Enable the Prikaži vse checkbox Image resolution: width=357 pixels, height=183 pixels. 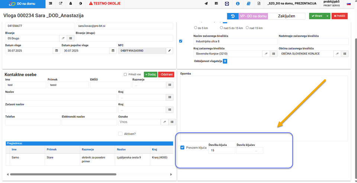pos(125,74)
